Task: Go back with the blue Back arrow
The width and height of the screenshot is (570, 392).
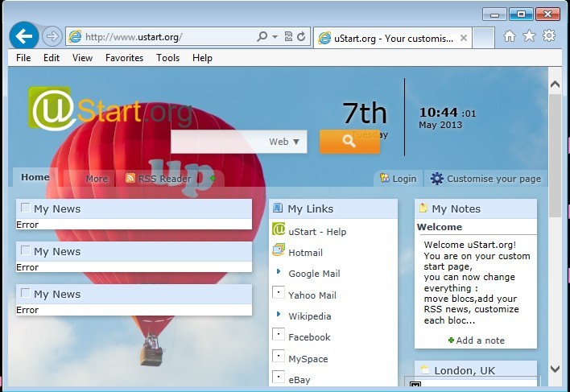Action: coord(24,36)
